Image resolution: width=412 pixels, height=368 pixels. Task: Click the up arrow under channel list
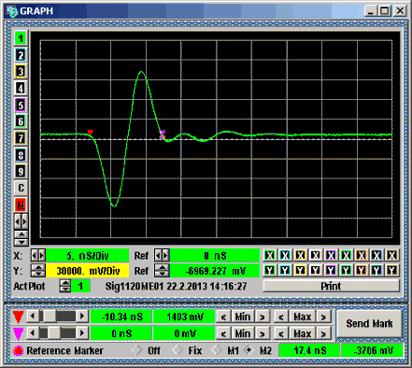(21, 234)
